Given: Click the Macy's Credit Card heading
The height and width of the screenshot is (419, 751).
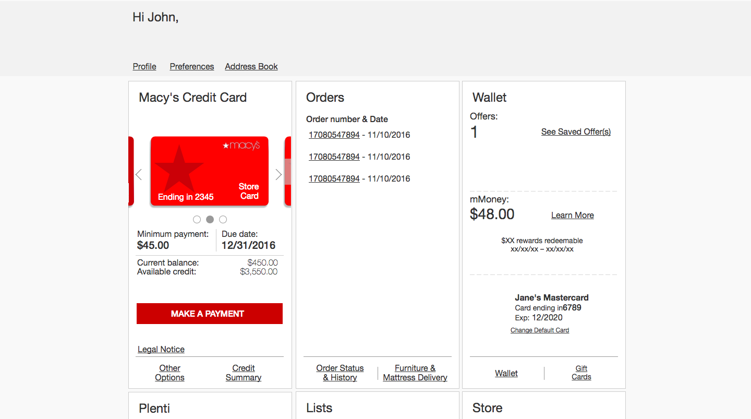Looking at the screenshot, I should coord(192,98).
